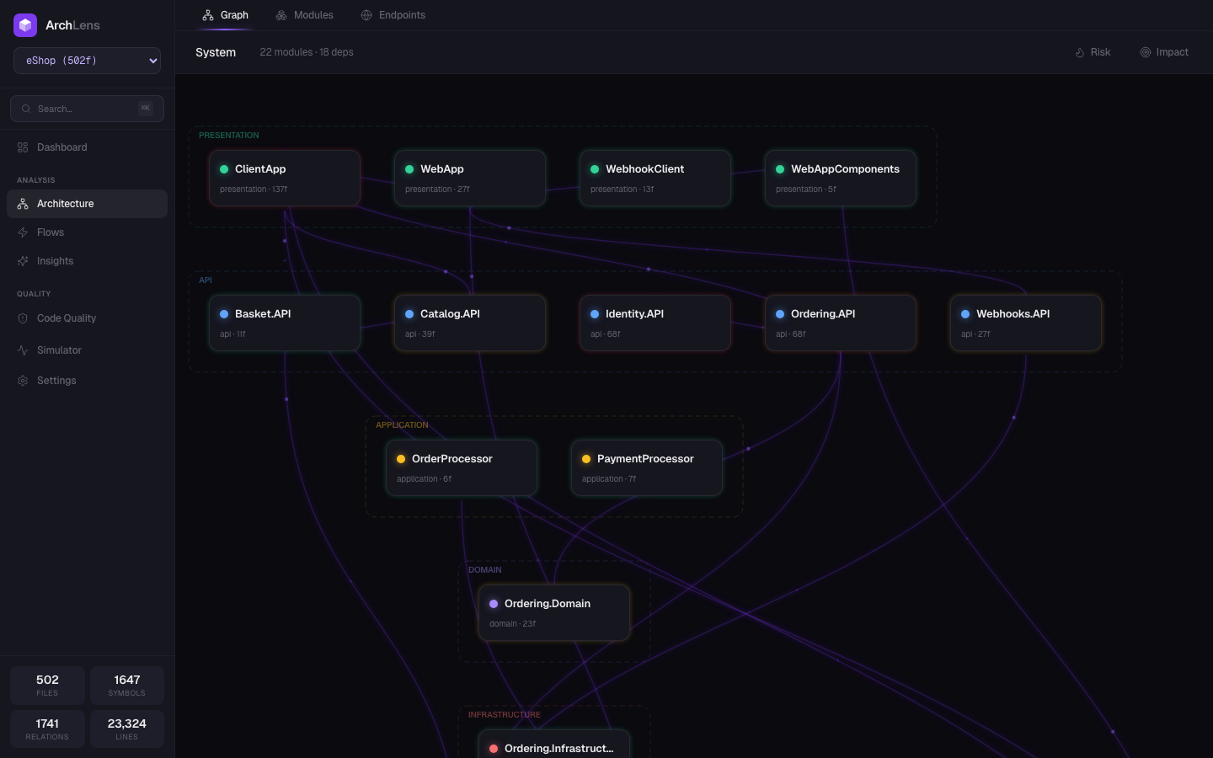Viewport: 1213px width, 758px height.
Task: Click the PaymentProcessor node's yellow dot
Action: [x=586, y=459]
